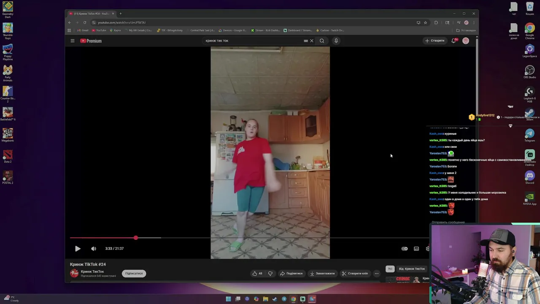
Task: Open the NVIDIA App desktop shortcut
Action: click(x=530, y=198)
